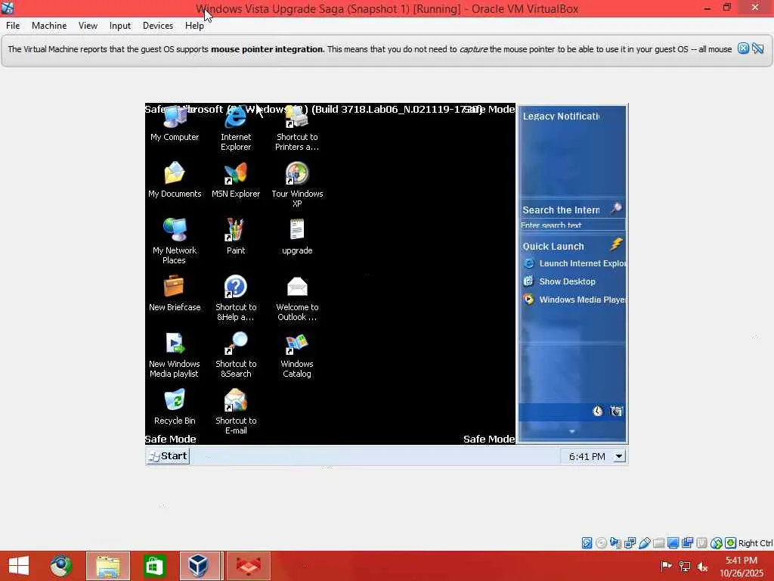Click the Quick Launch header
Image resolution: width=774 pixels, height=581 pixels.
[x=553, y=246]
